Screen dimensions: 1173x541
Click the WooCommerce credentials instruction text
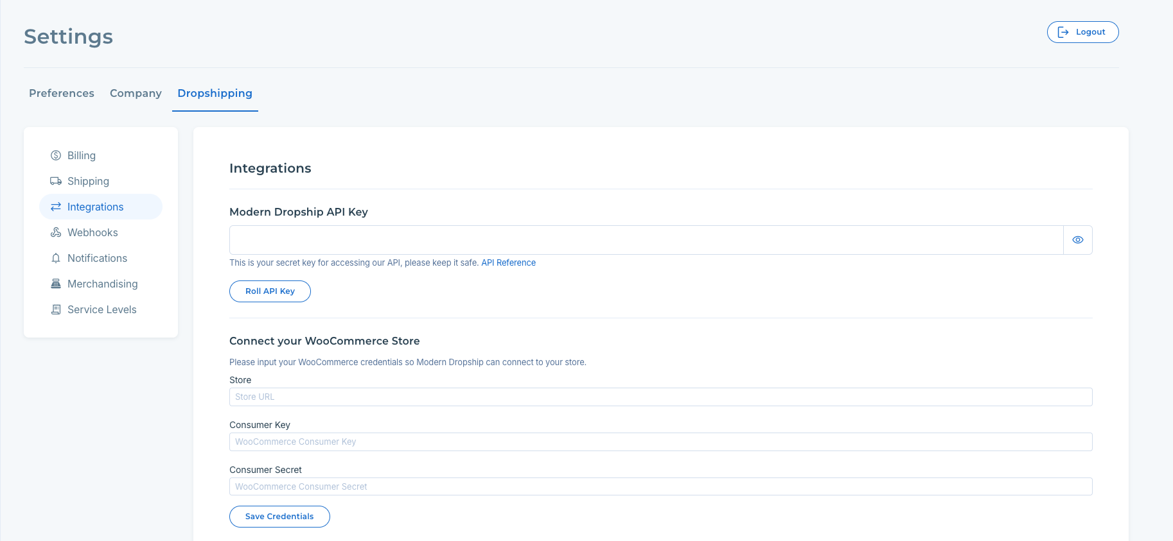coord(408,362)
